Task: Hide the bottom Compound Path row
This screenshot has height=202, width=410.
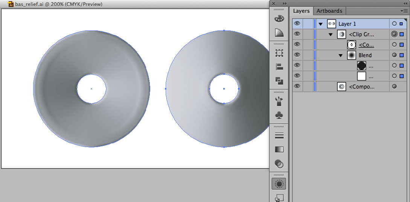Action: 297,86
